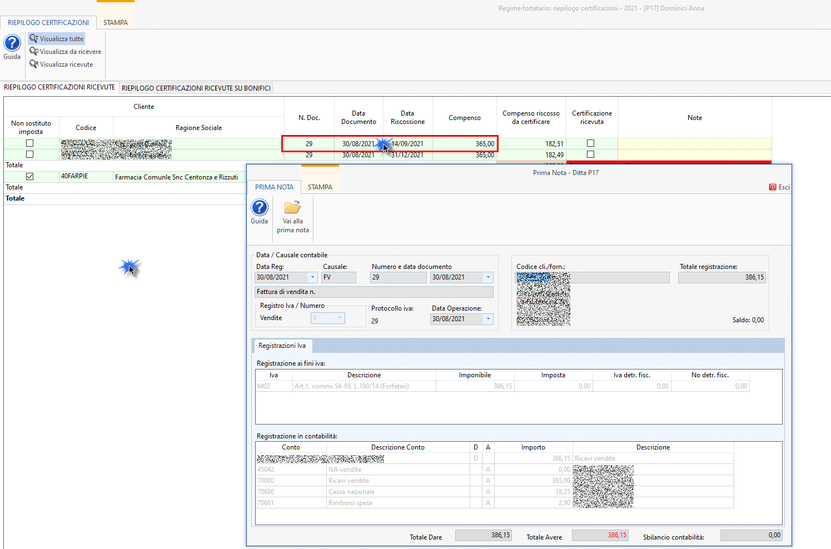Expand the Registro Iva Numero dropdown
831x549 pixels.
point(340,318)
